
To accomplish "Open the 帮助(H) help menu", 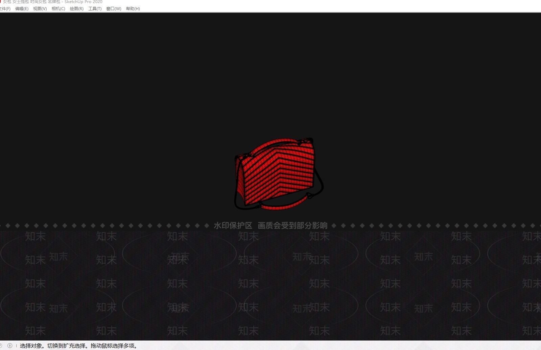I will point(133,9).
